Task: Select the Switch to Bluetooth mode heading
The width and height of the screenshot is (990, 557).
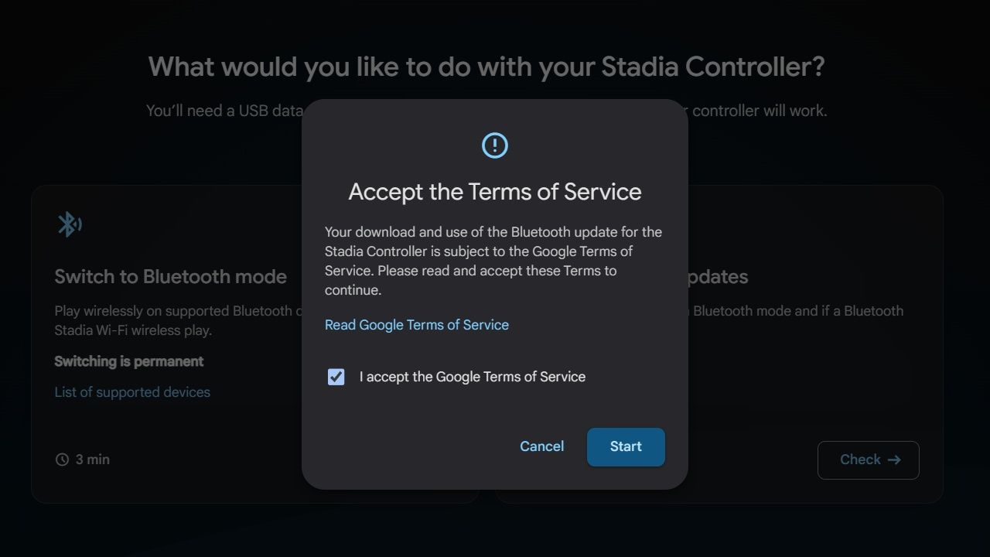Action: click(x=170, y=277)
